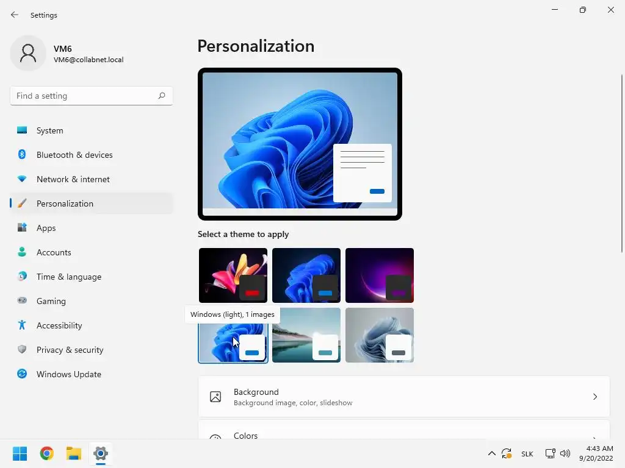
Task: Click the System monitor icon
Action: tap(22, 130)
